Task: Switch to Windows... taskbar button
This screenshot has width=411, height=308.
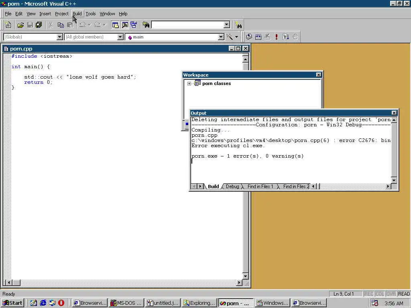Action: pos(273,303)
